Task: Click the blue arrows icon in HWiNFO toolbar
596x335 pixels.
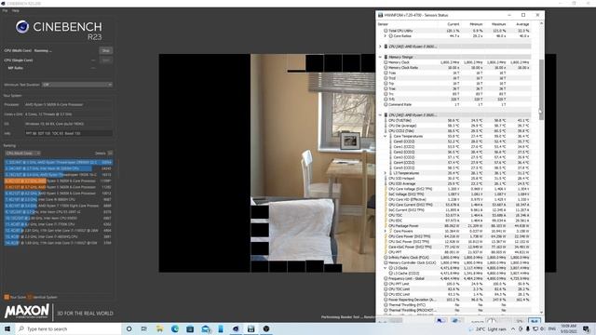Action: (440, 321)
